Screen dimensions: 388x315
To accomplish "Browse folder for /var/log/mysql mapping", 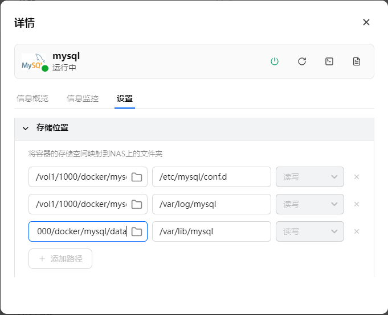I will click(137, 204).
